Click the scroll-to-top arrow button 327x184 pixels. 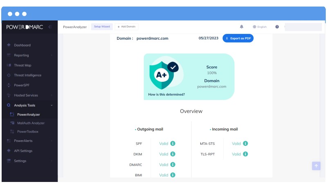[x=316, y=166]
